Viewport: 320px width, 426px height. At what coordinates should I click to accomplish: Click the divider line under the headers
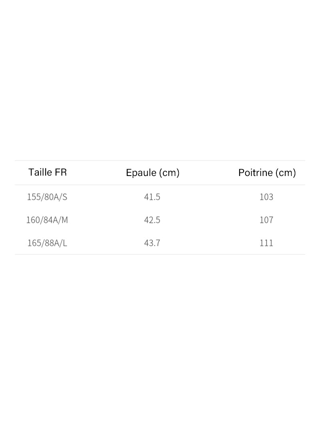click(x=160, y=185)
